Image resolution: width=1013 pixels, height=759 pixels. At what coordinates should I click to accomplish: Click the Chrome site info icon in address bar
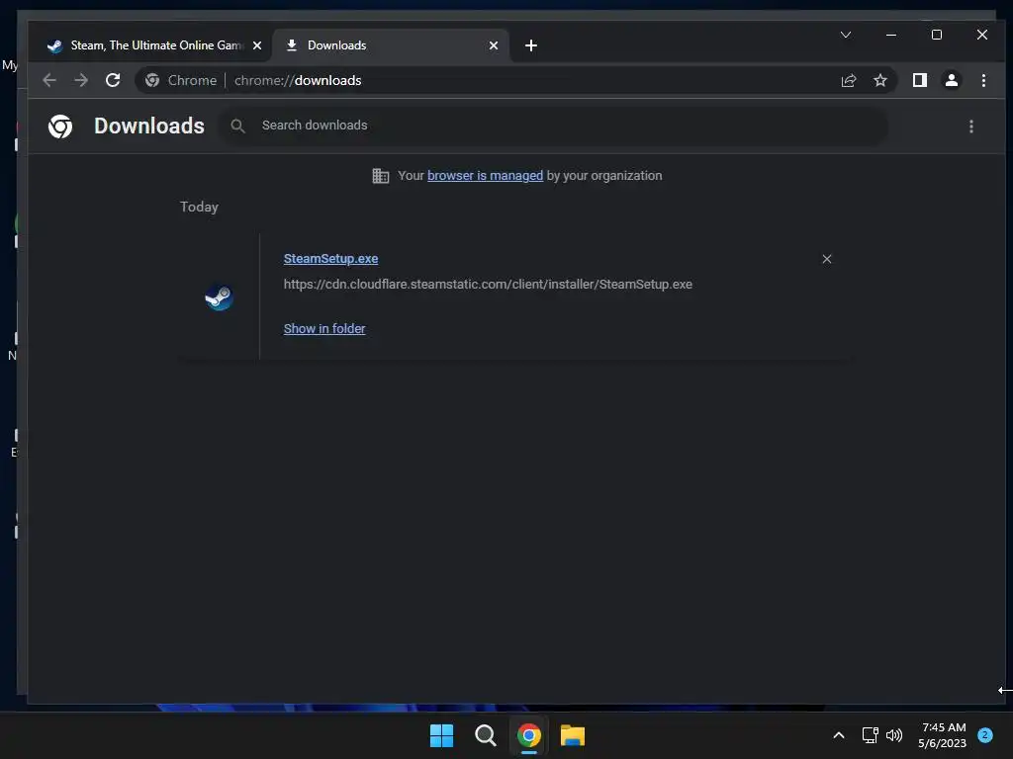coord(152,80)
